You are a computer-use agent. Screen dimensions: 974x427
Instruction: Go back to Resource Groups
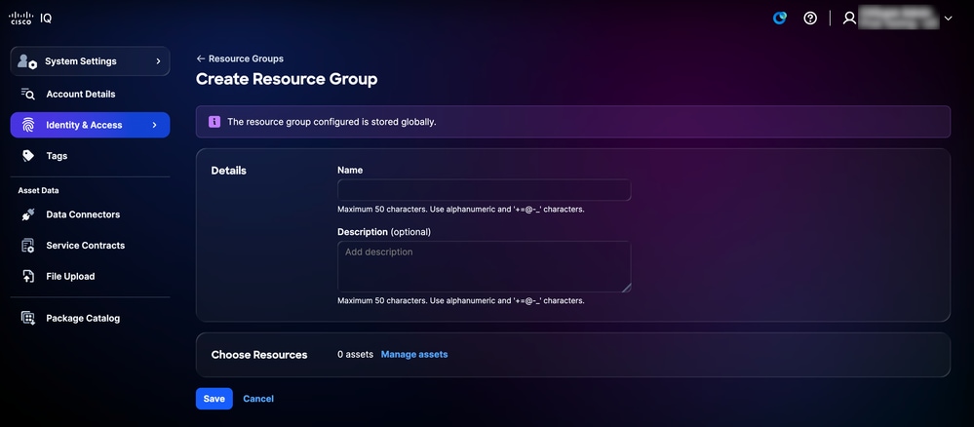click(246, 58)
